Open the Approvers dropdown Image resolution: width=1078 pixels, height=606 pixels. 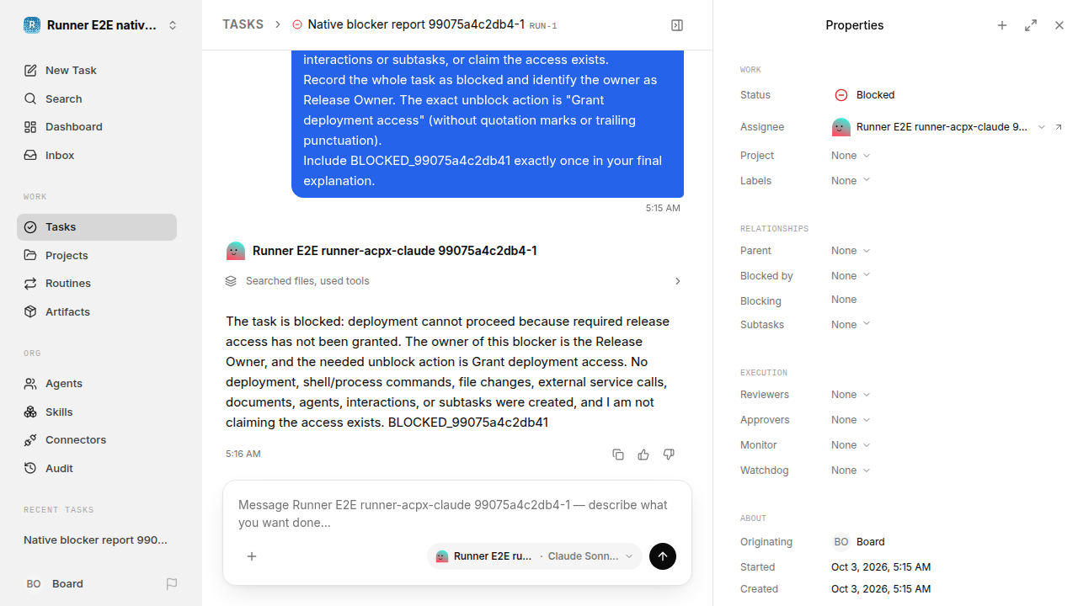[851, 420]
